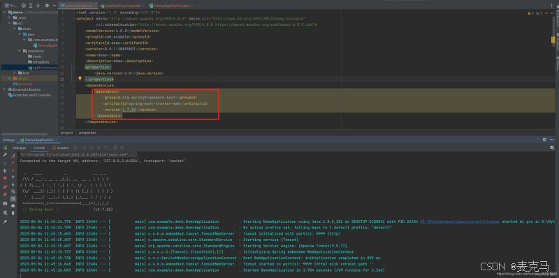
Task: Print console output with the printer icon
Action: (x=13, y=205)
